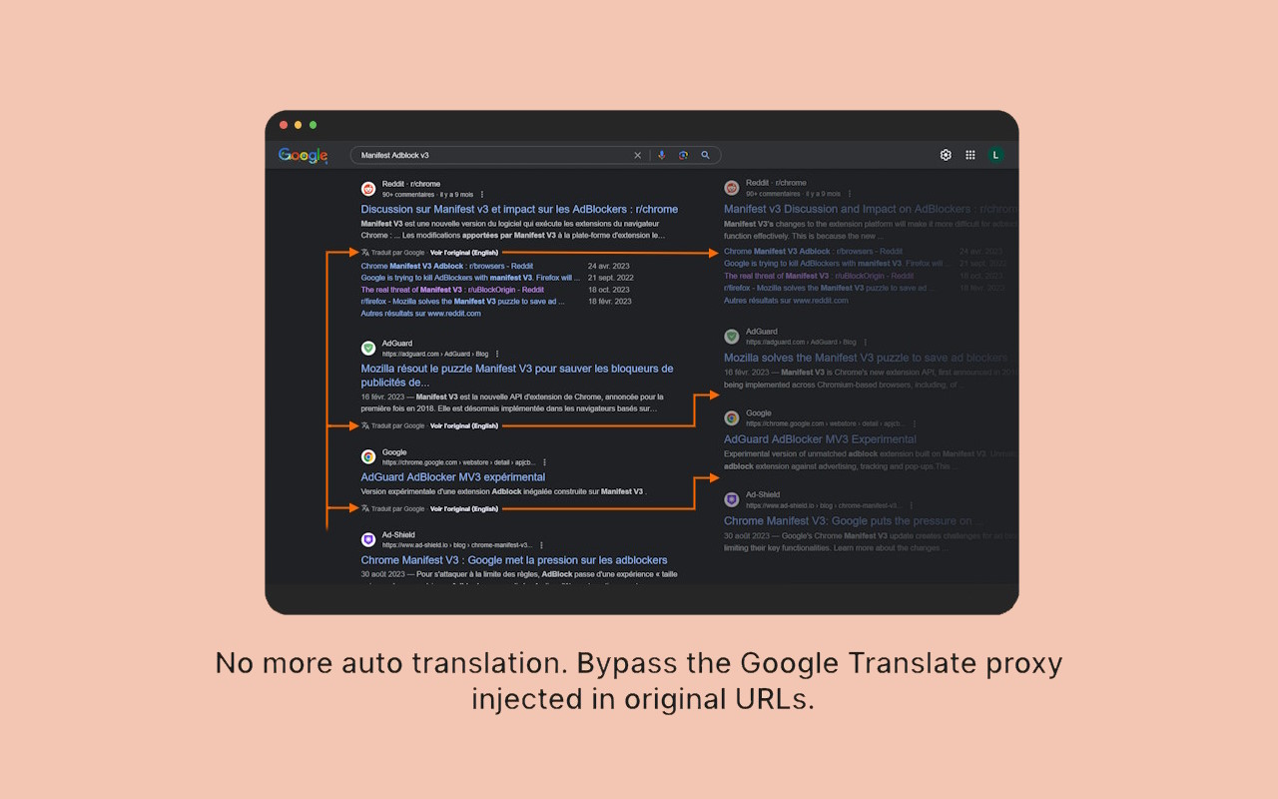The image size is (1278, 799).
Task: Open the three-dot menu beside French ad-shield.io URL
Action: click(541, 545)
